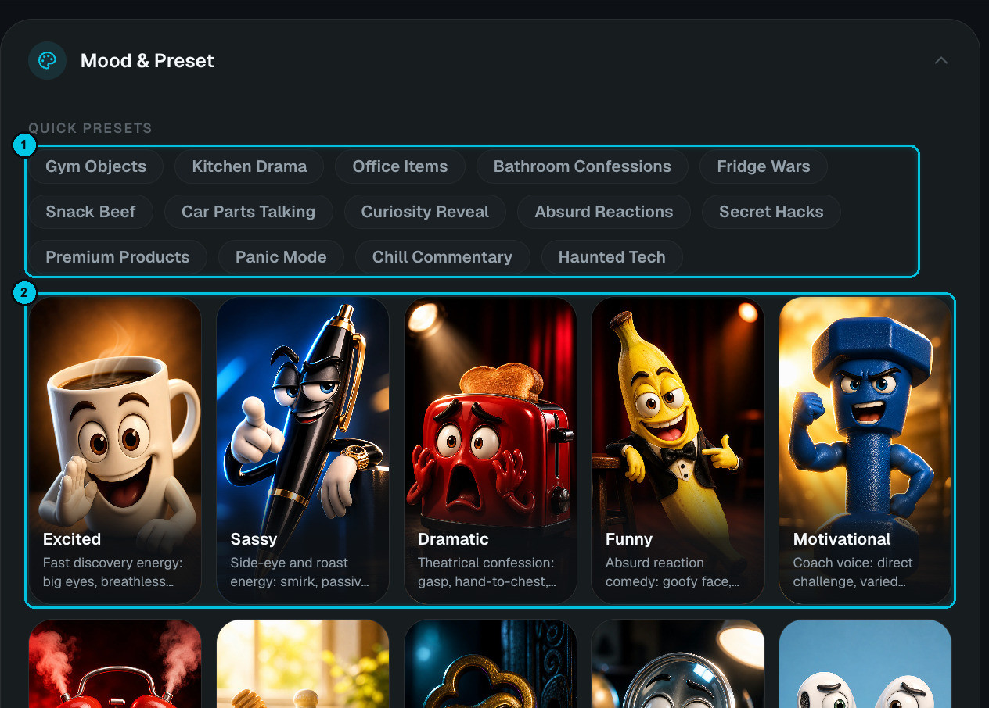The width and height of the screenshot is (989, 708).
Task: Choose the white earbuds mood card
Action: coord(865,664)
